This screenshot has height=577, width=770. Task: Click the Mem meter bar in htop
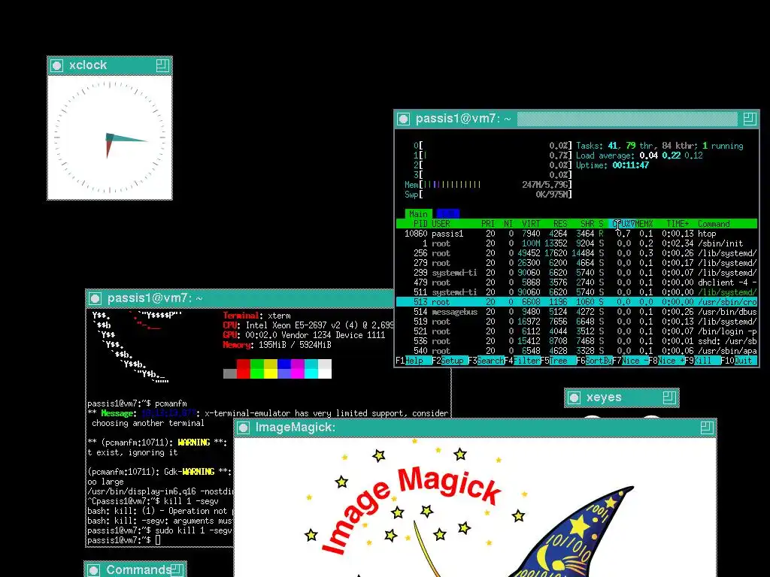click(488, 185)
